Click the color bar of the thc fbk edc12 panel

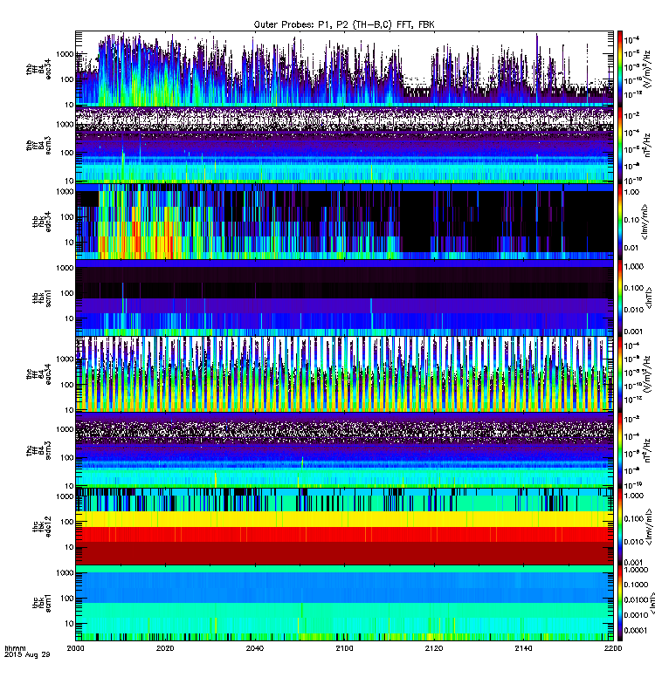pos(620,527)
